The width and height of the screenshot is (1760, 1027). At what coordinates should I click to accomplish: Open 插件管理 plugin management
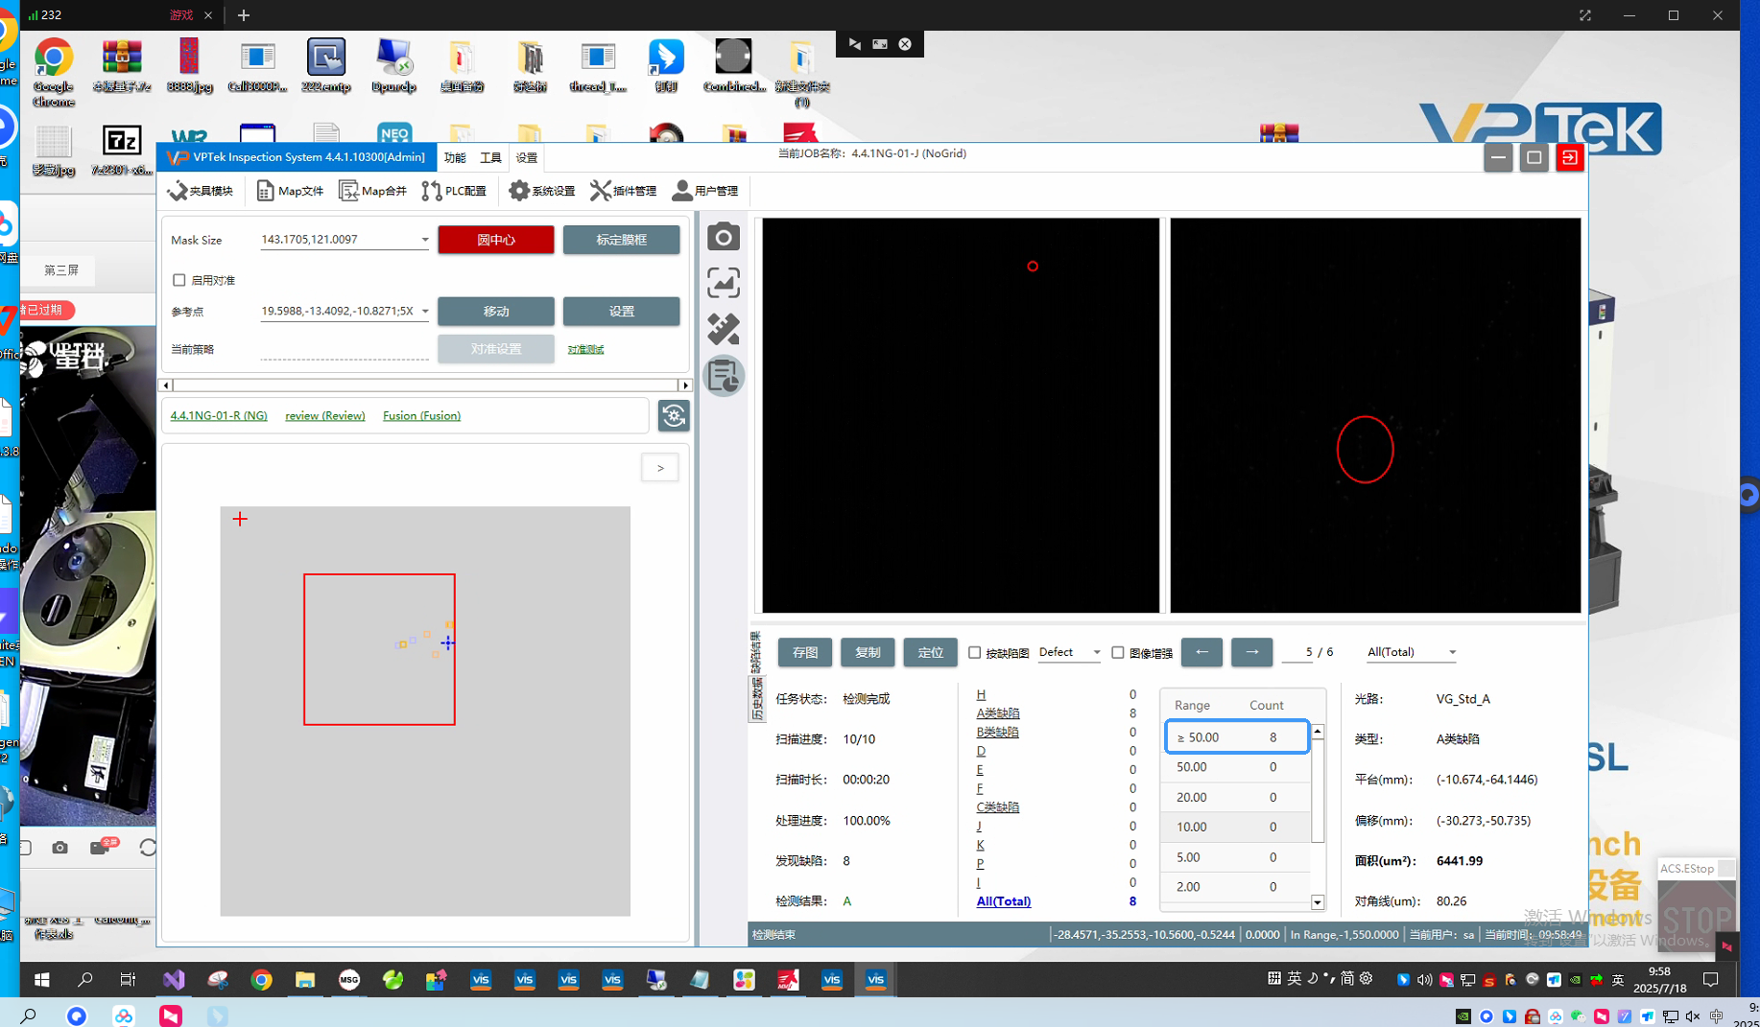pyautogui.click(x=624, y=191)
